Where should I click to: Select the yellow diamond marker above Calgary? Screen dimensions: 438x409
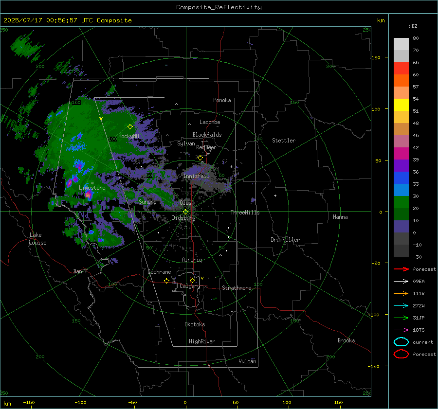(192, 280)
